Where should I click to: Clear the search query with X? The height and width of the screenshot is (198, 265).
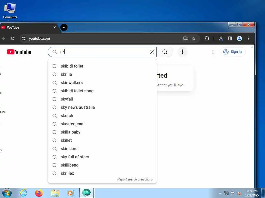coord(152,52)
